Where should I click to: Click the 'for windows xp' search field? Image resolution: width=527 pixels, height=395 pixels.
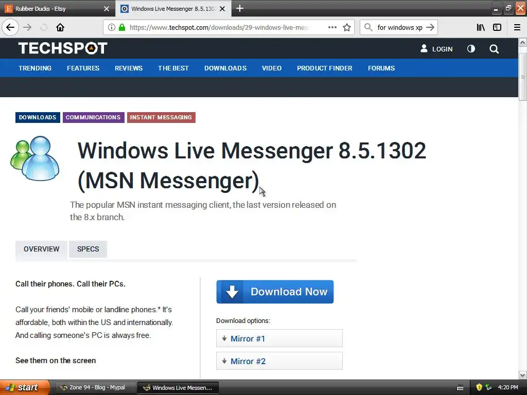[399, 28]
